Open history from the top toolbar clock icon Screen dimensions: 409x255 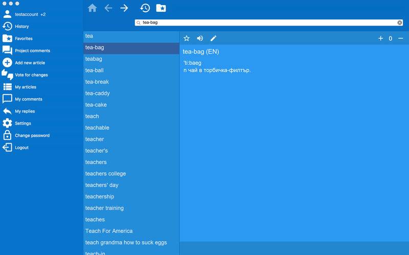[x=145, y=8]
